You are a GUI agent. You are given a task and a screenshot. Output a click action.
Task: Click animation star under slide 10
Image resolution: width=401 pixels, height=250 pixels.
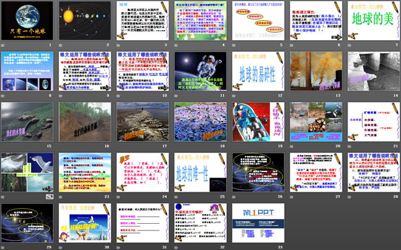click(x=118, y=95)
